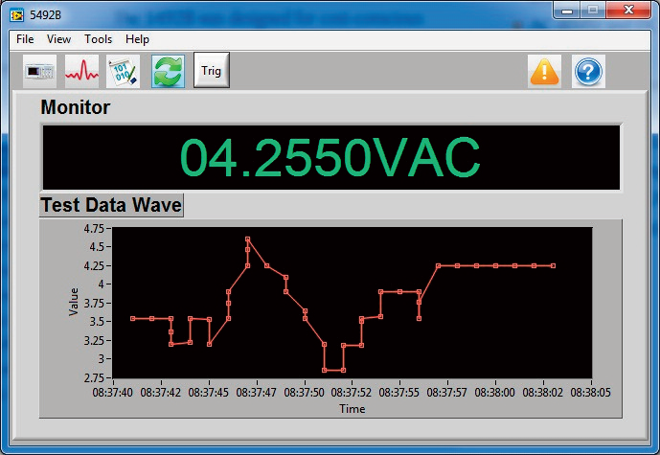Click the 08:37:40 time axis start value

pos(113,392)
